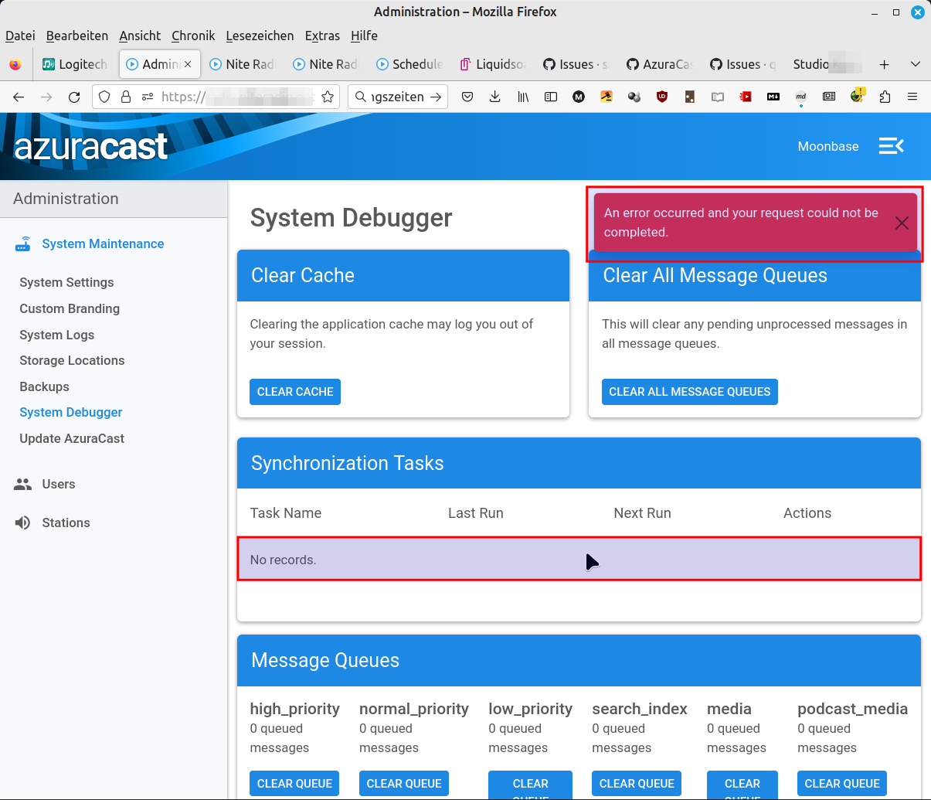Click the Save to Pocket icon

tap(467, 97)
